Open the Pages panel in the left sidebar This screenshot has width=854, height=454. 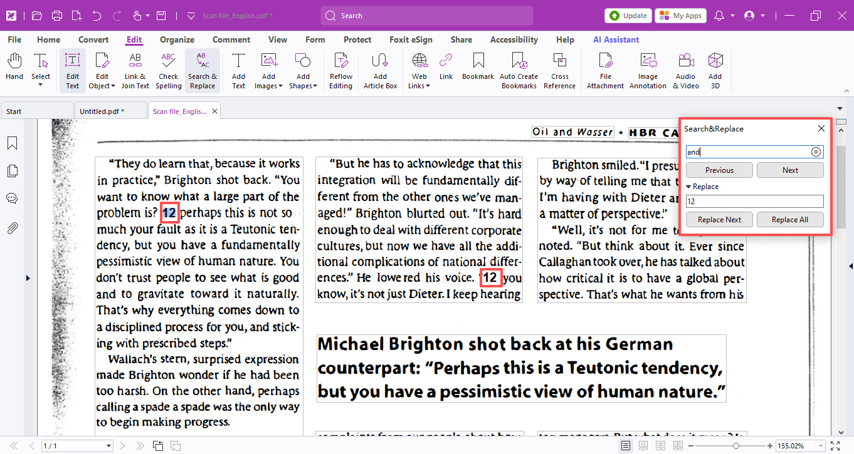12,171
